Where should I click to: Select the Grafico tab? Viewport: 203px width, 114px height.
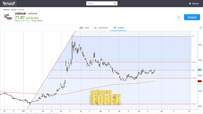118,28
